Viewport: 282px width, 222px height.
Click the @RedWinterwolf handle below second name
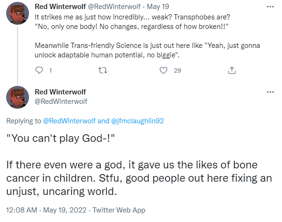click(61, 102)
